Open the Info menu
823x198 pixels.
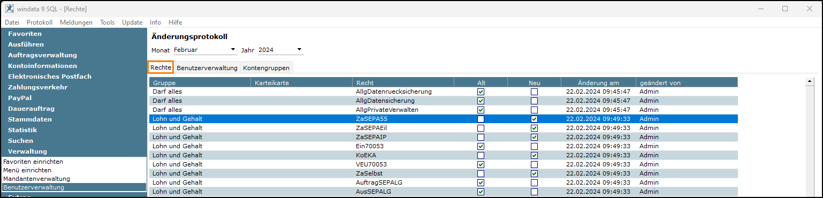(155, 22)
